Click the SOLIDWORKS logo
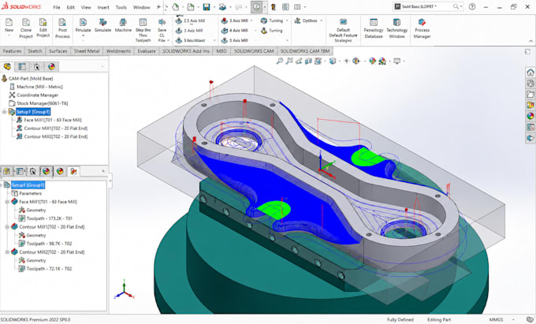Screen dimensions: 536x324 21,6
